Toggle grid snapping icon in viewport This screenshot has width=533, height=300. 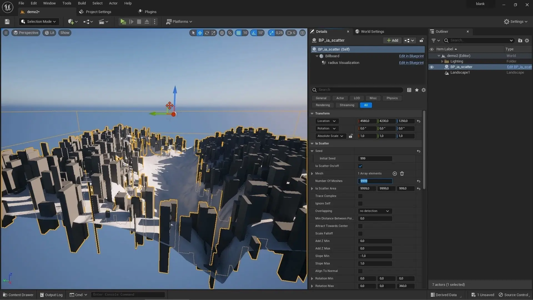coord(238,33)
